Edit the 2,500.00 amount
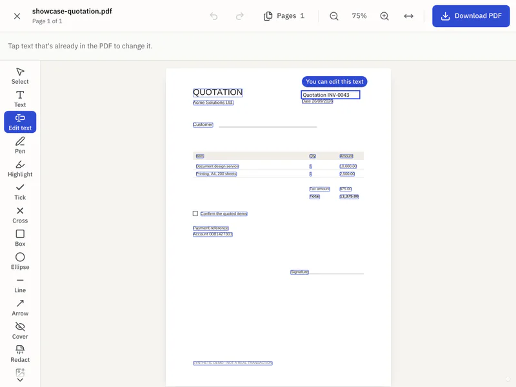This screenshot has width=516, height=387. coord(347,174)
